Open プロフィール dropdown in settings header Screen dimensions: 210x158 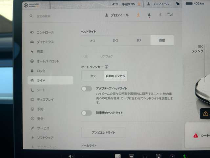117,15
